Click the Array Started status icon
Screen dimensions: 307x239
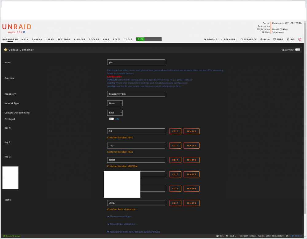pos(4,236)
